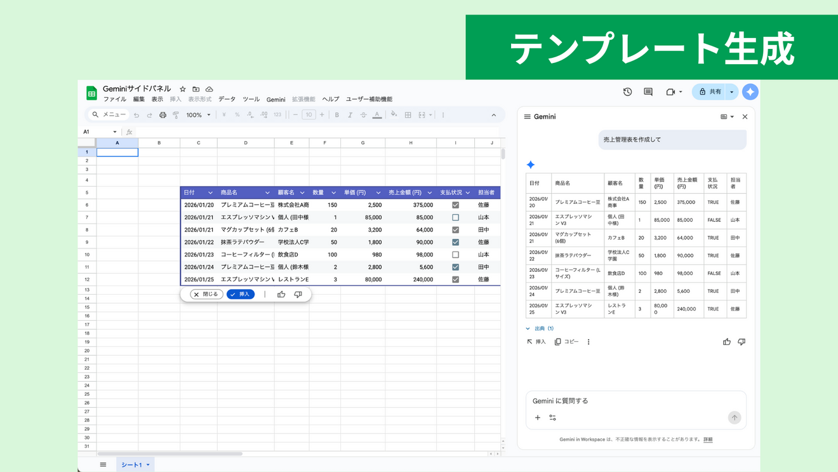This screenshot has width=838, height=472.
Task: Apply percent format
Action: point(237,115)
